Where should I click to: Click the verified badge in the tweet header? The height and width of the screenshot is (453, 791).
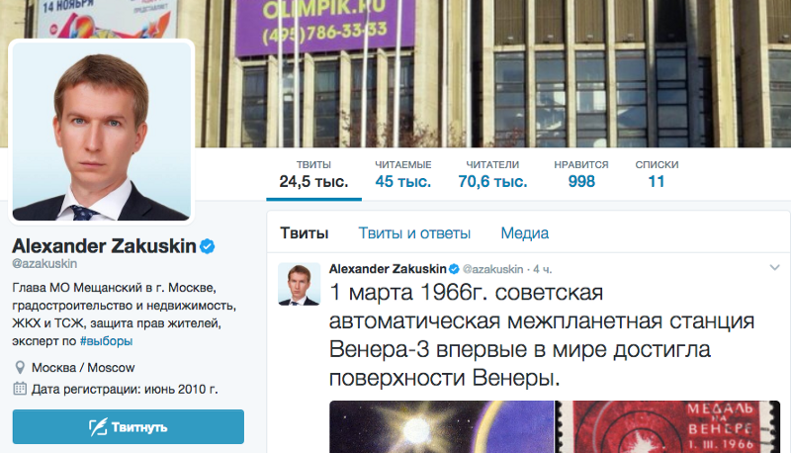(454, 269)
